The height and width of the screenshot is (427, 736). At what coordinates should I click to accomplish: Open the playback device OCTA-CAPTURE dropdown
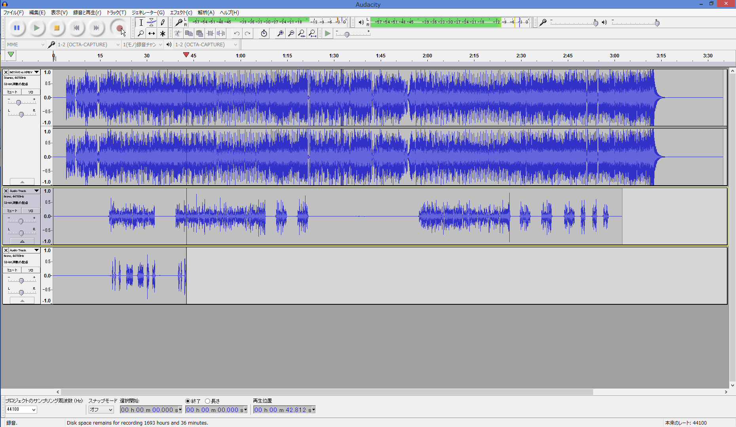pyautogui.click(x=206, y=44)
